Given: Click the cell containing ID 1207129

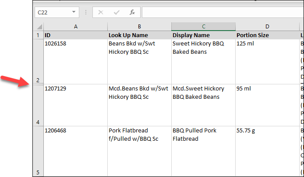Looking at the screenshot, I should (x=75, y=105).
